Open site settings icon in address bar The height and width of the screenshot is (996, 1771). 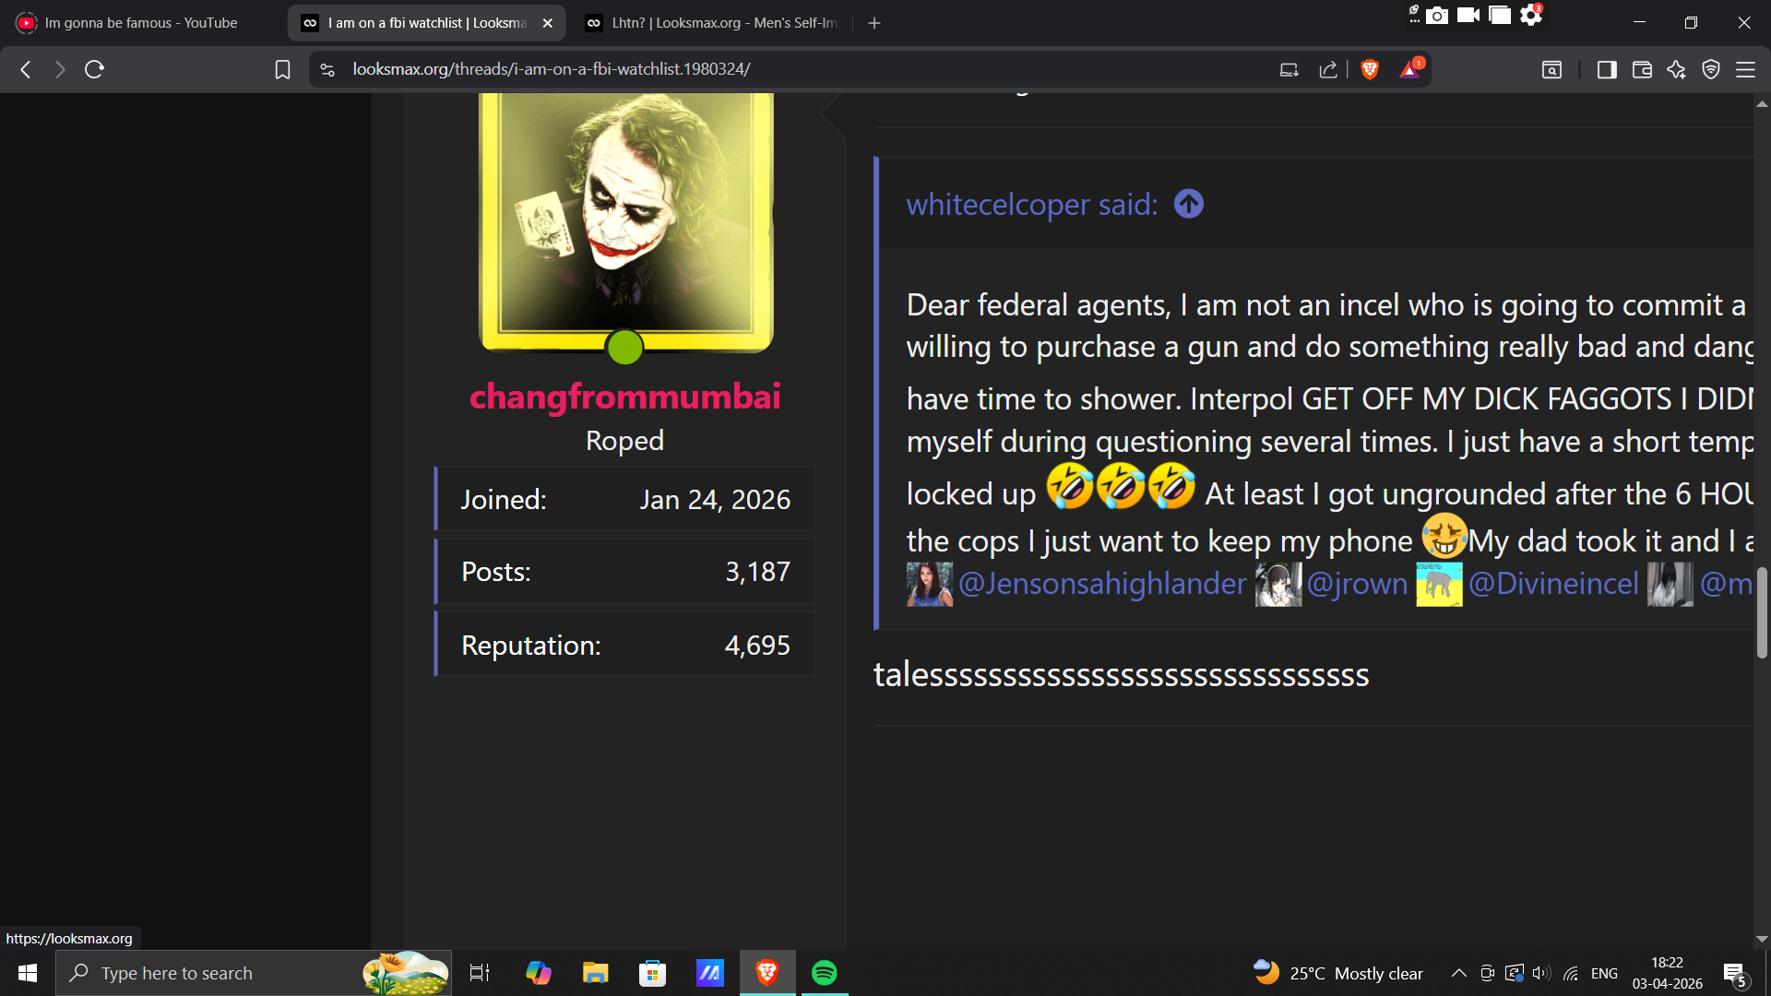click(x=327, y=69)
